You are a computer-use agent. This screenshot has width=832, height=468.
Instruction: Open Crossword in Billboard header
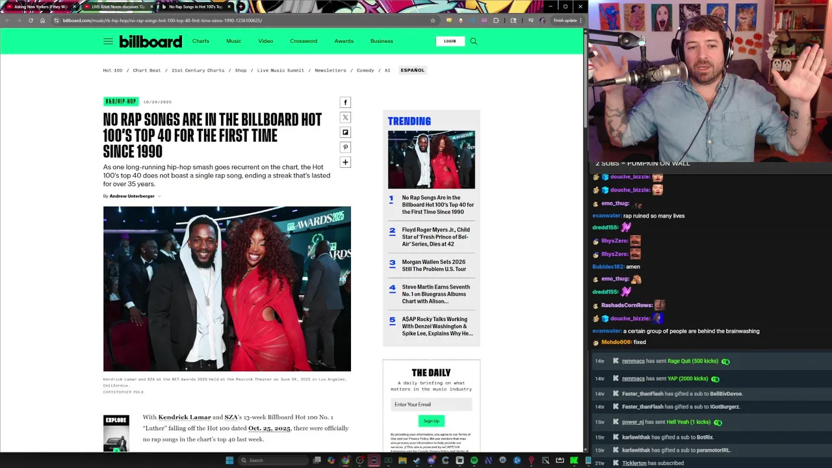pos(304,41)
